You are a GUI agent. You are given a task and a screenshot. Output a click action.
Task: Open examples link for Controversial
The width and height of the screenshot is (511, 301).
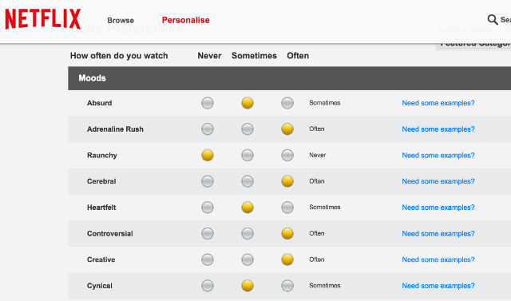tap(438, 234)
